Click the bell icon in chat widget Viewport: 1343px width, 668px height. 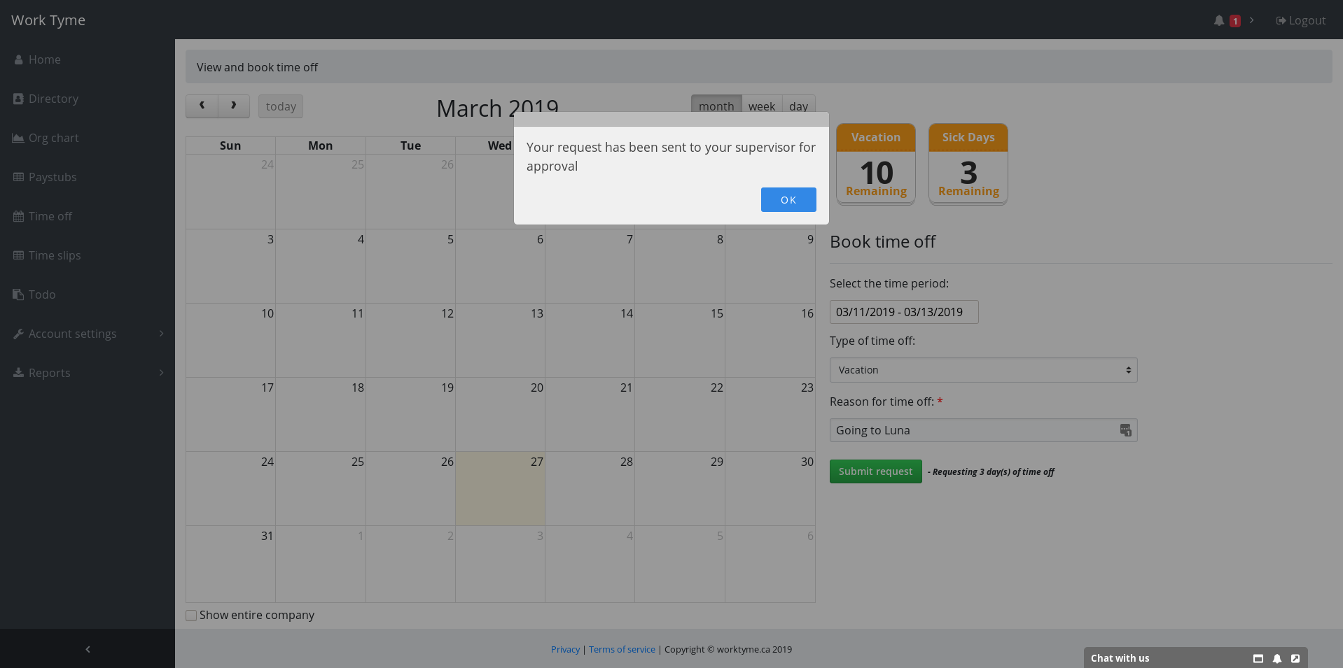pos(1276,658)
